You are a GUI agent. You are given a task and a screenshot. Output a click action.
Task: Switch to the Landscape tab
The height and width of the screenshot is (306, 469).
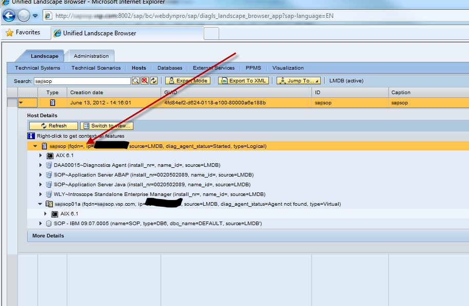coord(44,56)
